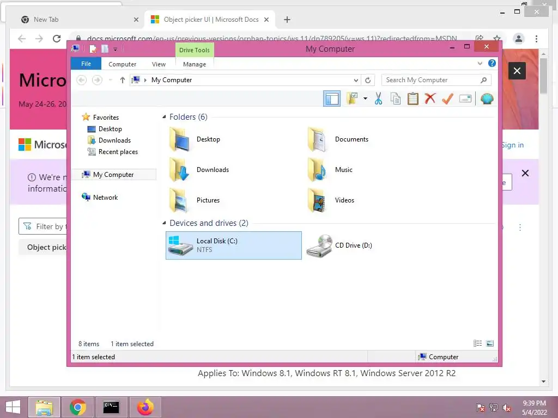Click the Explorer Forward arrow button
Image resolution: width=558 pixels, height=418 pixels.
pos(97,80)
